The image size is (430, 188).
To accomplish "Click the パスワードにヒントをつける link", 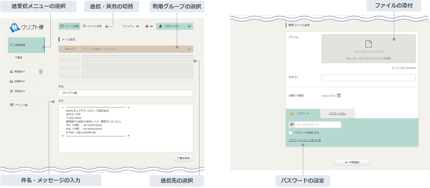I will click(305, 140).
